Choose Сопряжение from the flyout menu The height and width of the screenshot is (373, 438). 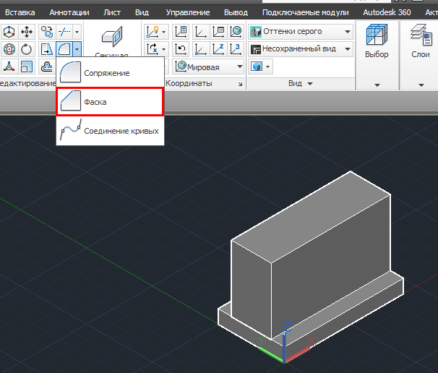tap(110, 72)
